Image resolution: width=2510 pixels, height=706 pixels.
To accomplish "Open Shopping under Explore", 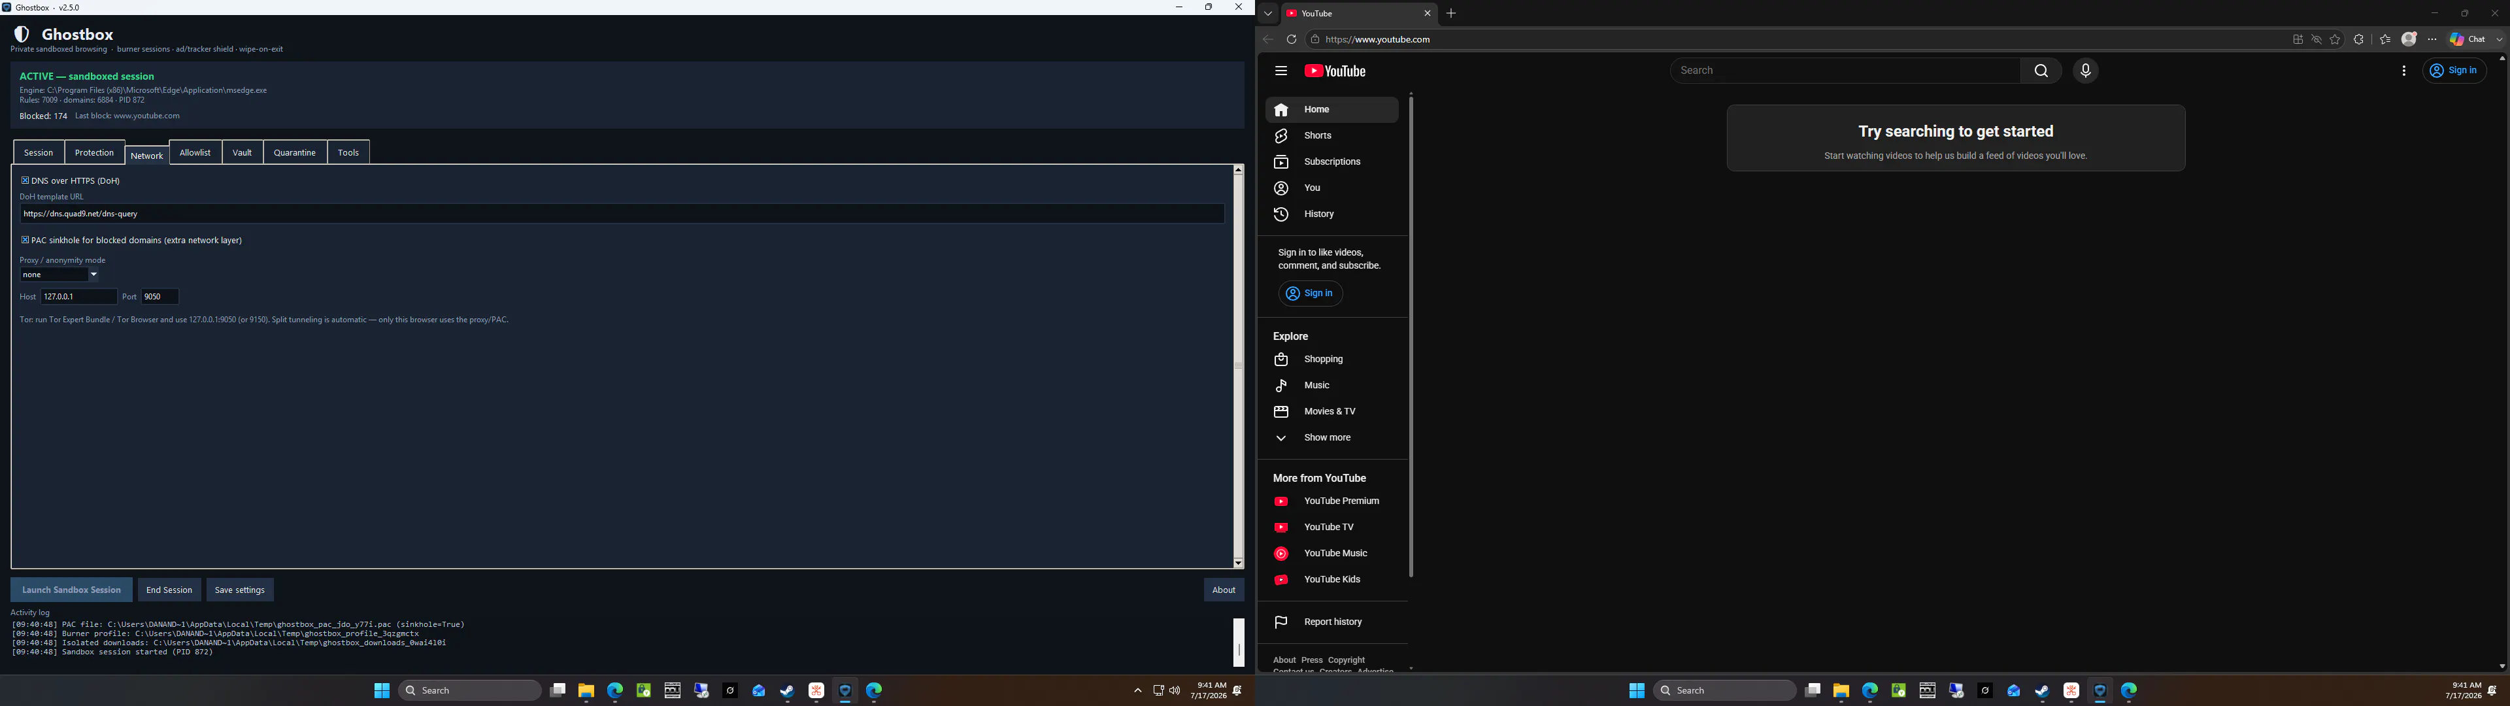I will 1331,360.
